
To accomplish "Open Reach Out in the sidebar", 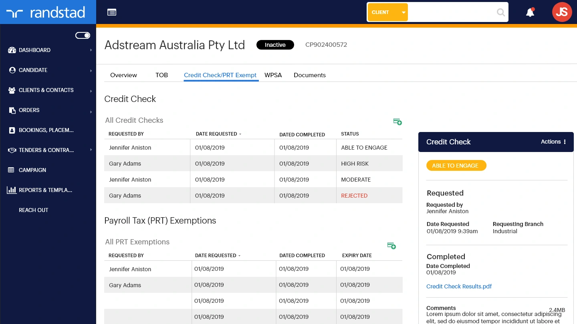I will point(34,210).
